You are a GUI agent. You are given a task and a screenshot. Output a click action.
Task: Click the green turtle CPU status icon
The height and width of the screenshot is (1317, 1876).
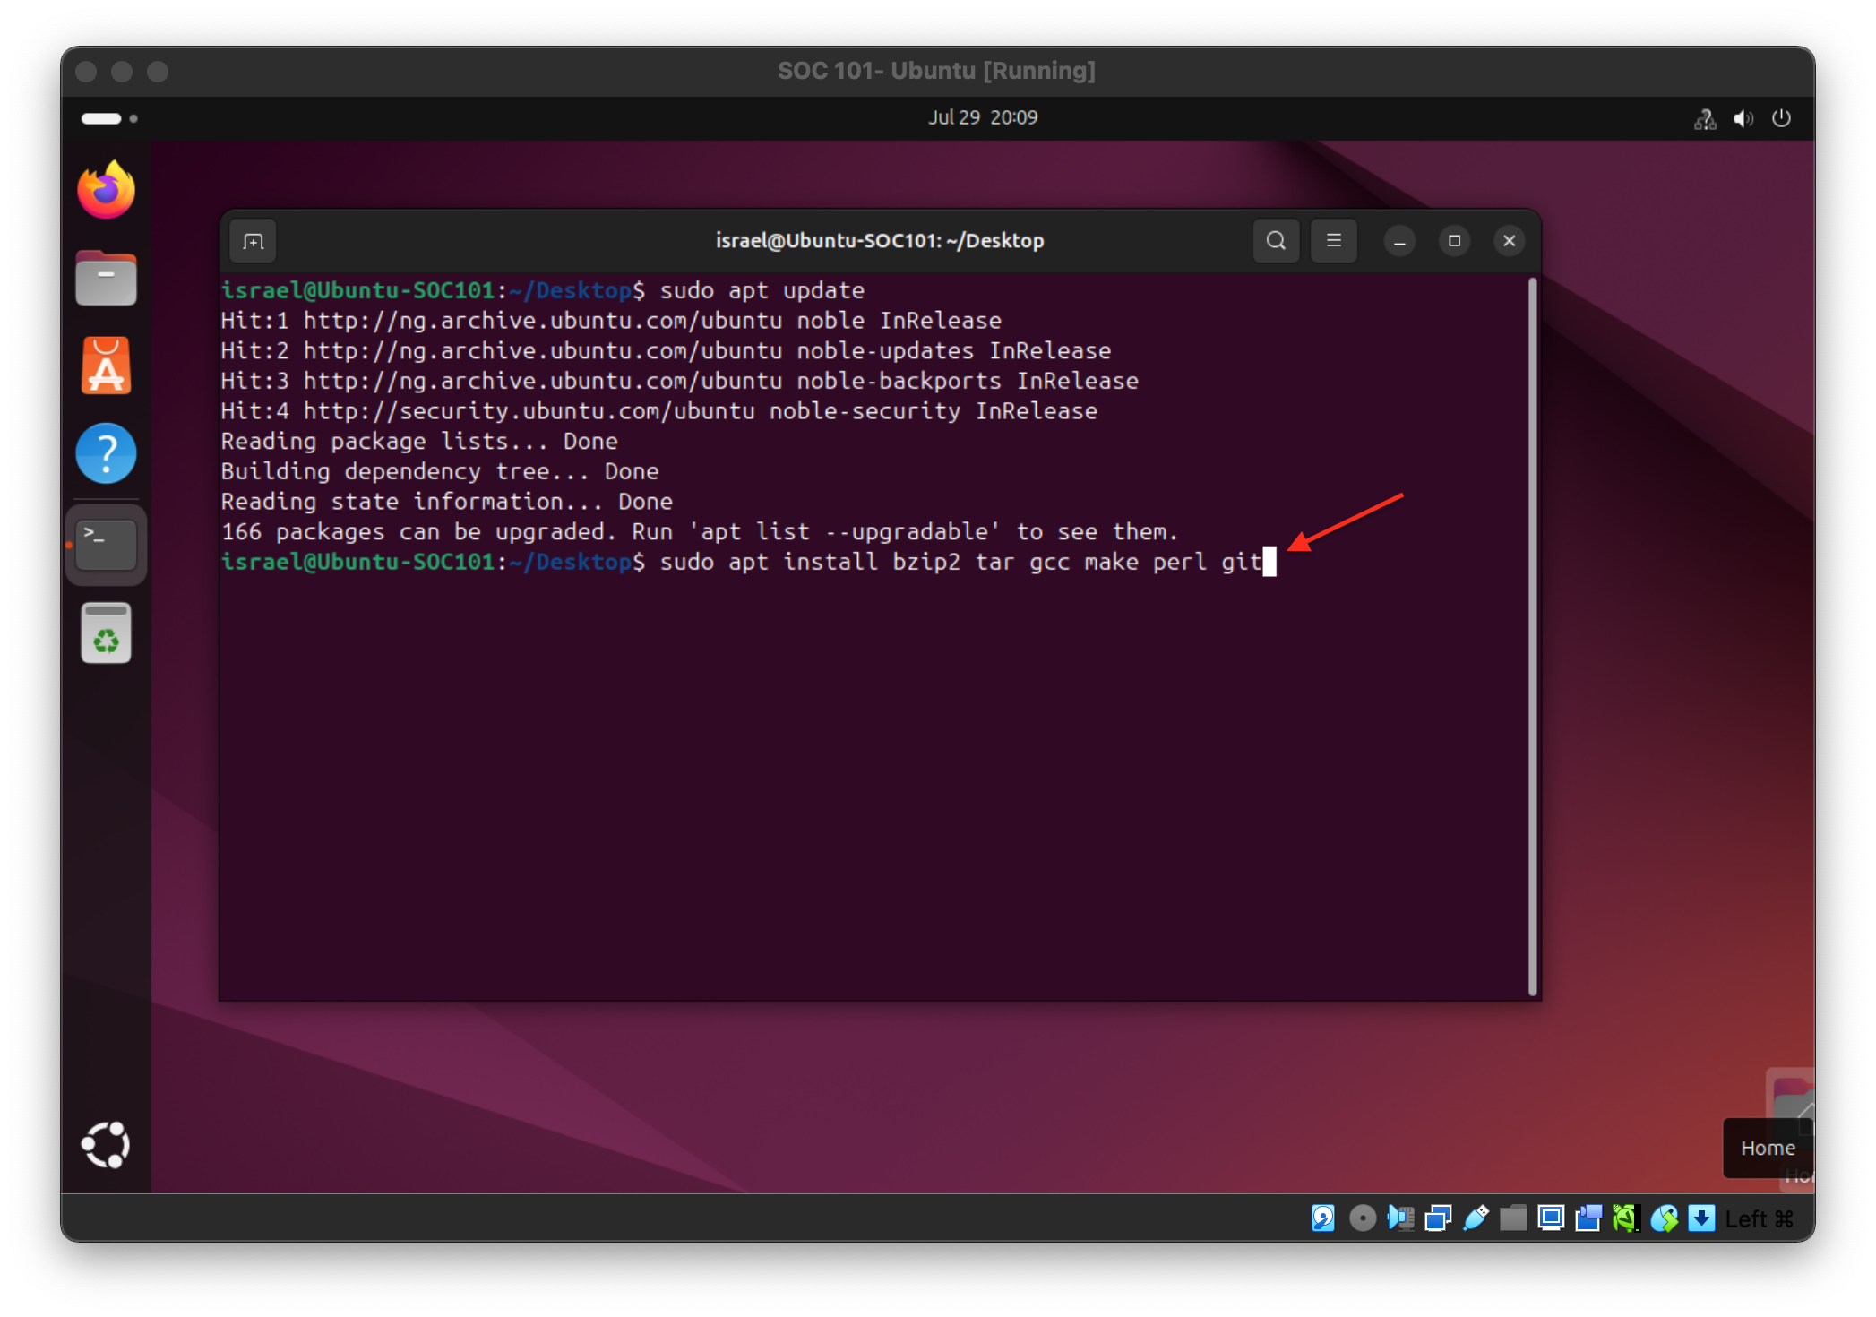[x=1626, y=1218]
